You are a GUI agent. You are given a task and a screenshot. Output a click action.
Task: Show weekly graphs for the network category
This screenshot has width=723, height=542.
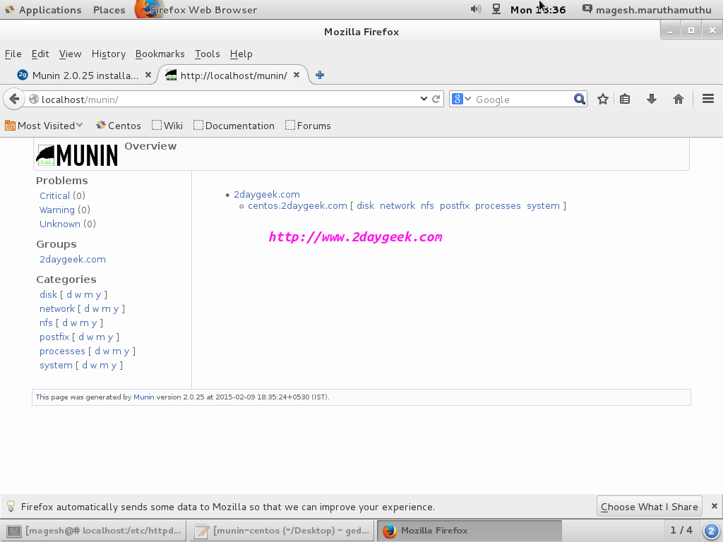95,309
